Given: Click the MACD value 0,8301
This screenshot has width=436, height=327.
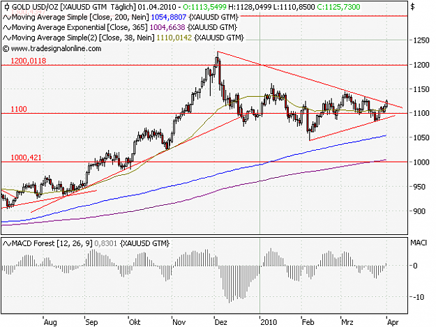Looking at the screenshot, I should pyautogui.click(x=105, y=243).
